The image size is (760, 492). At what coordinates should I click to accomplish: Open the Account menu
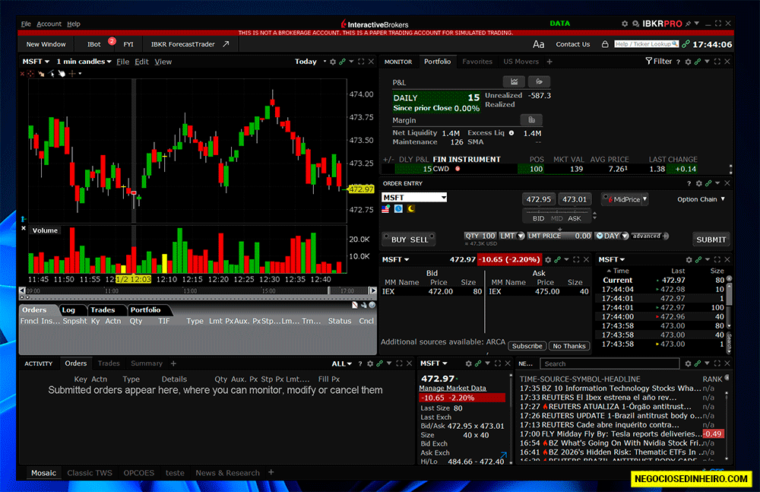tap(49, 24)
